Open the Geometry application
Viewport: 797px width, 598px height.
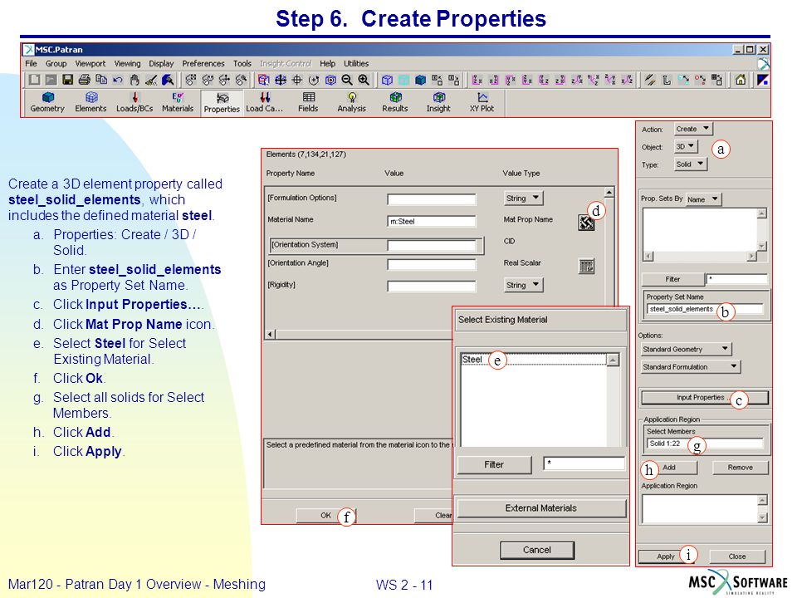[47, 102]
